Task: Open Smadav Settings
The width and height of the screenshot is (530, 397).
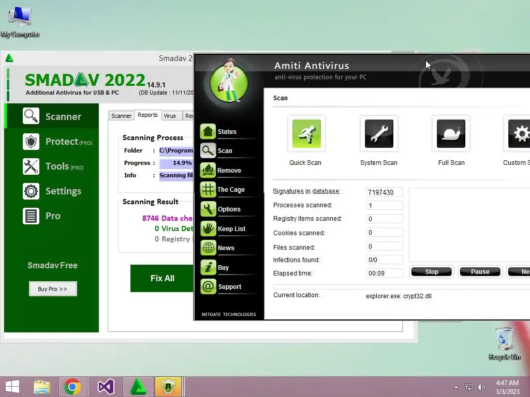Action: point(52,191)
